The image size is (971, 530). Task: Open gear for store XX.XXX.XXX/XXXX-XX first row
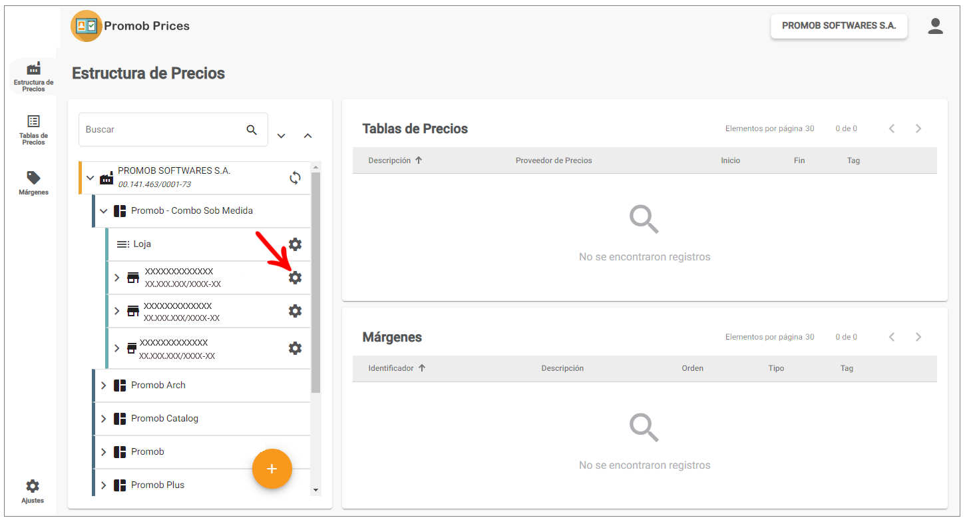pos(295,278)
